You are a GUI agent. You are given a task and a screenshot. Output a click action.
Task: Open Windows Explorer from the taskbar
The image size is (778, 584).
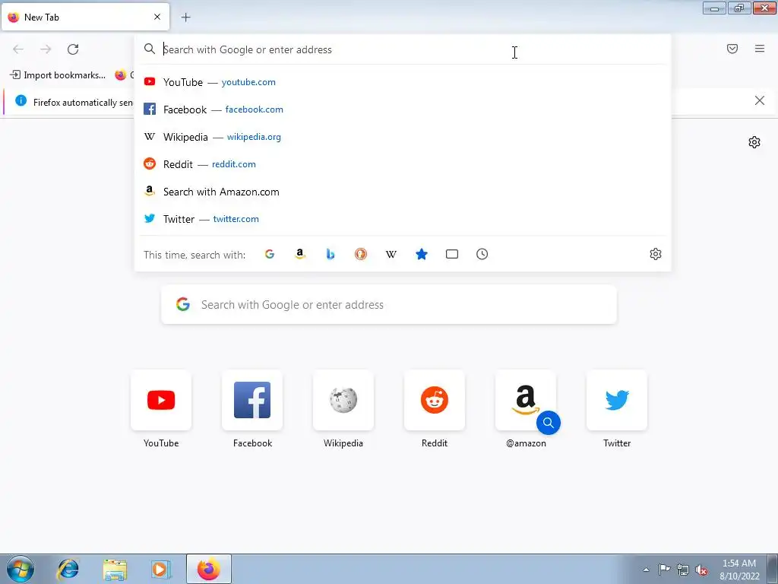(115, 569)
